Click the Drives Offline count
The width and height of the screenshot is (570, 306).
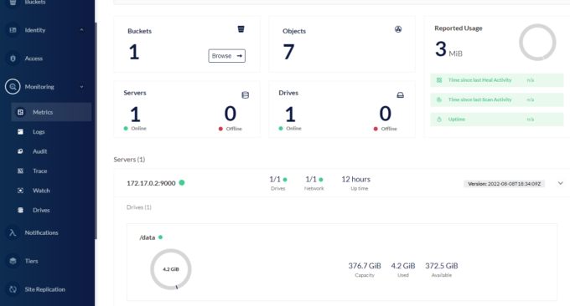pos(386,114)
